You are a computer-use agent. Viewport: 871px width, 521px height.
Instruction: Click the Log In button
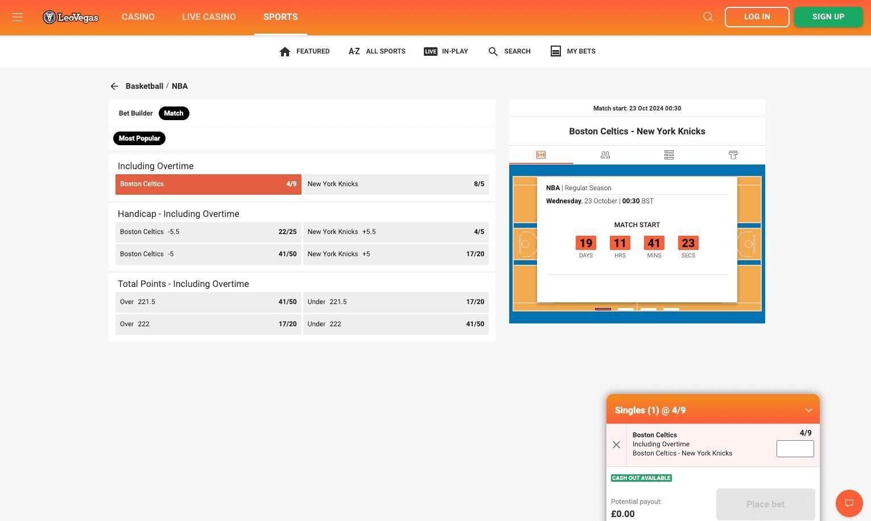coord(757,17)
